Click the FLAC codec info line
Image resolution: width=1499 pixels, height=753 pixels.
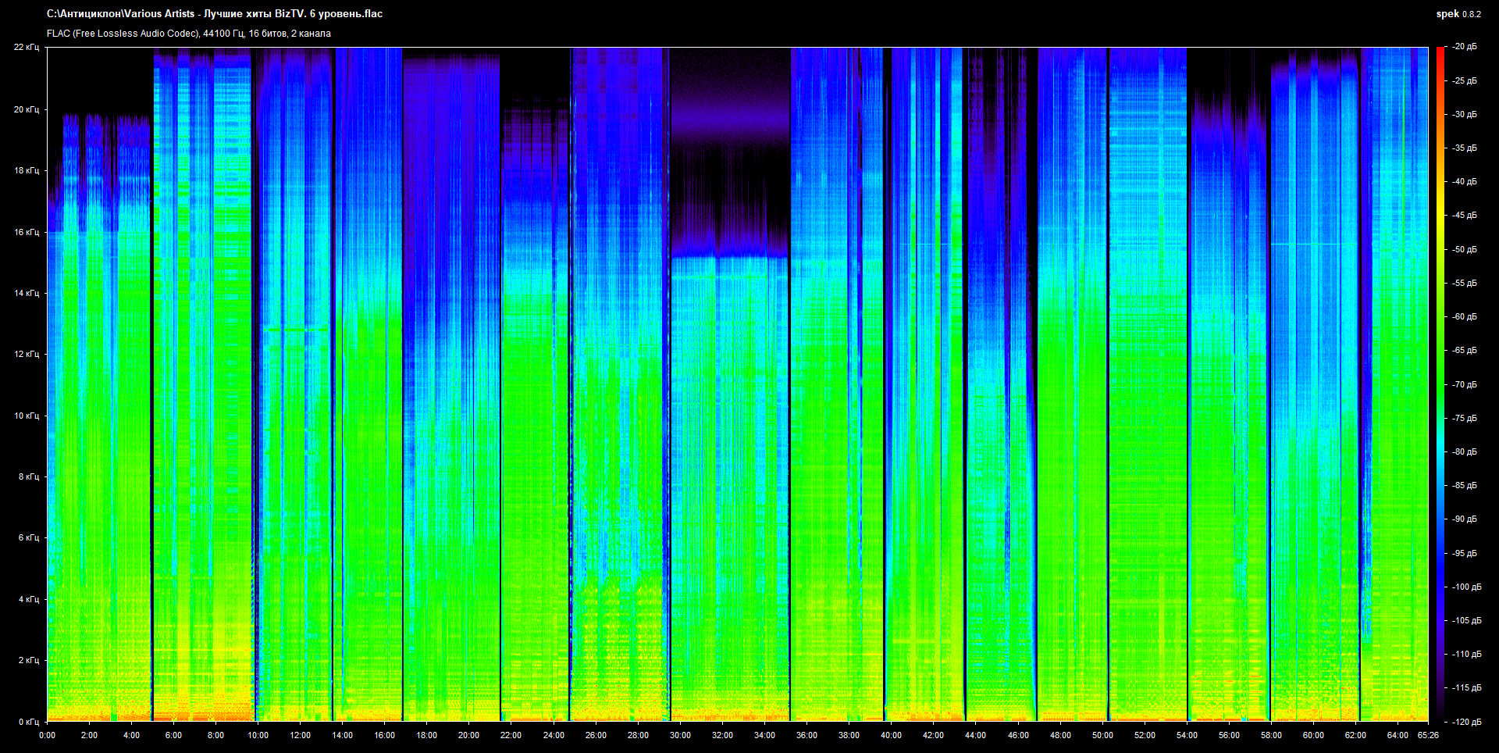(189, 34)
